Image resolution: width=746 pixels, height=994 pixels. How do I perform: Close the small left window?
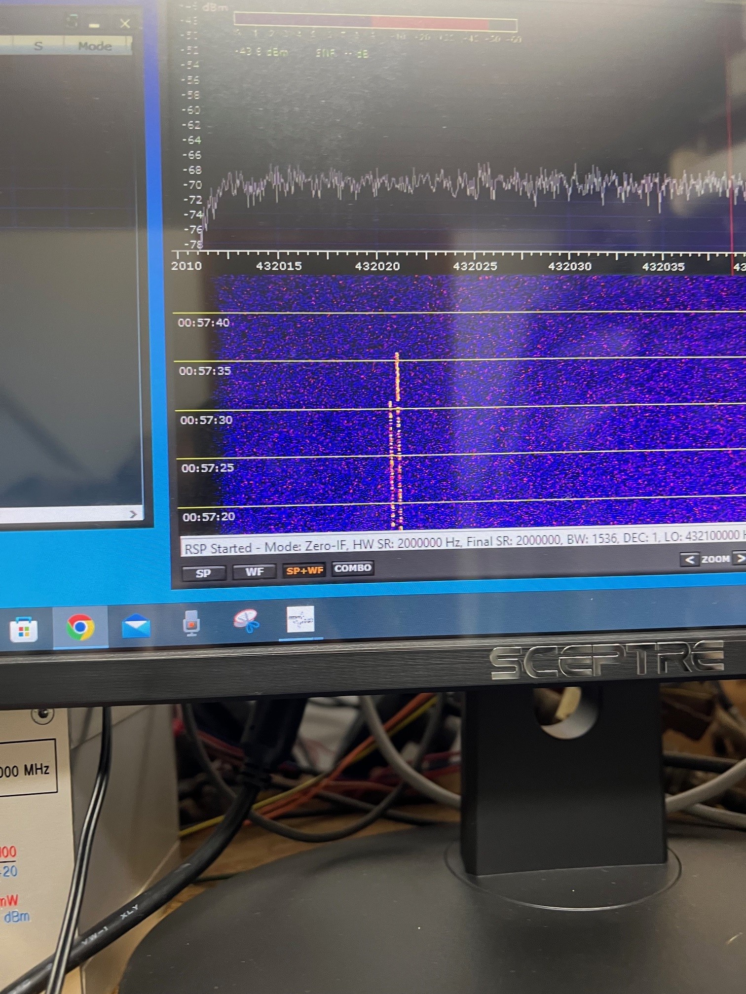125,23
